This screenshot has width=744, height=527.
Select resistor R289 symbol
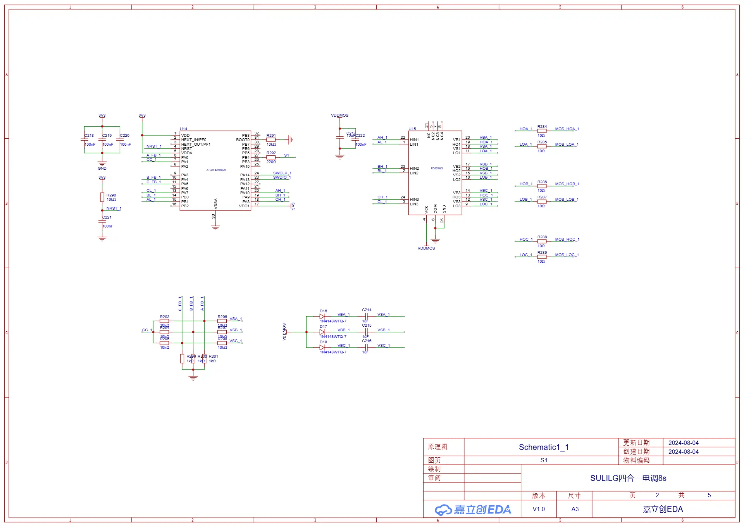[x=542, y=257]
